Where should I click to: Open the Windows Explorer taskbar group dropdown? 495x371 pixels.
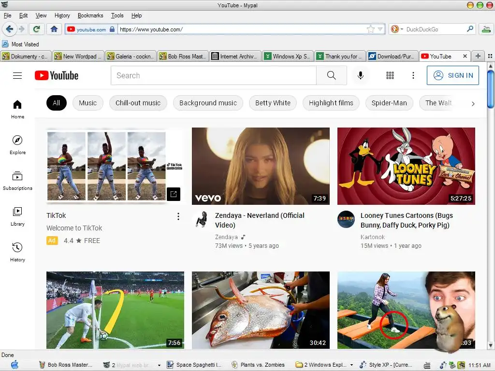pos(351,365)
